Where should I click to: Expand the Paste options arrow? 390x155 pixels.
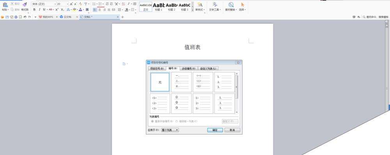[8, 10]
